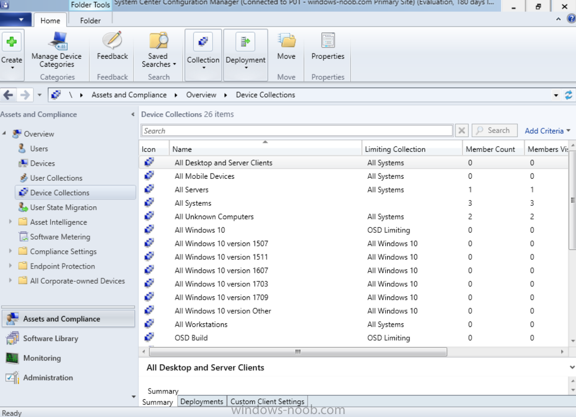Switch to the Folder ribbon tab
Image resolution: width=576 pixels, height=417 pixels.
tap(90, 21)
